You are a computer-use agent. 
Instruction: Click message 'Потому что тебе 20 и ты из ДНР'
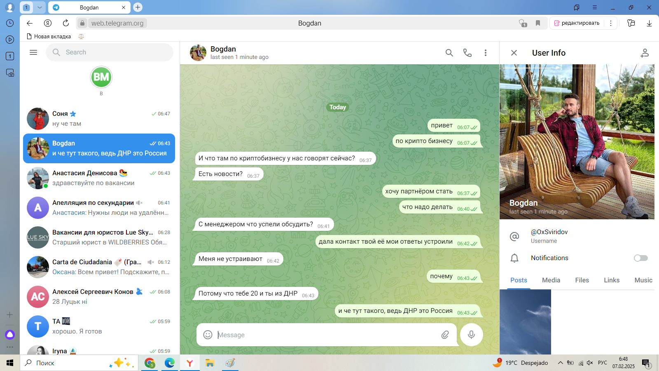[x=256, y=294]
